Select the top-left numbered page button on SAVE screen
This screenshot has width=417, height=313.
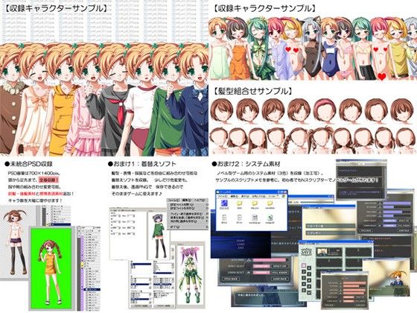coord(304,266)
